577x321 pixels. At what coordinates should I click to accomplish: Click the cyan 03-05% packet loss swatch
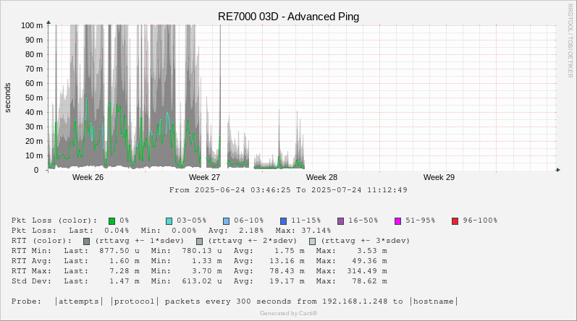pos(169,221)
